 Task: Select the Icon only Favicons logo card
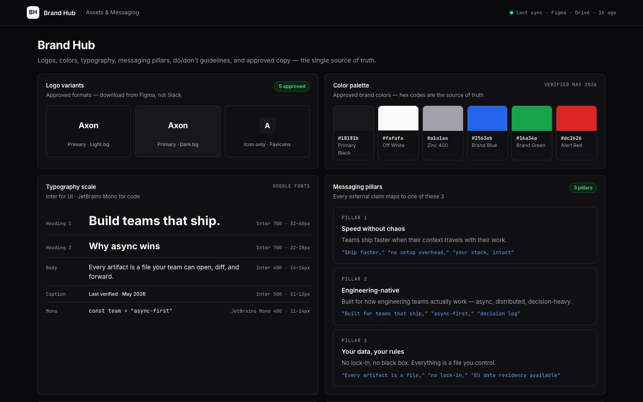267,131
